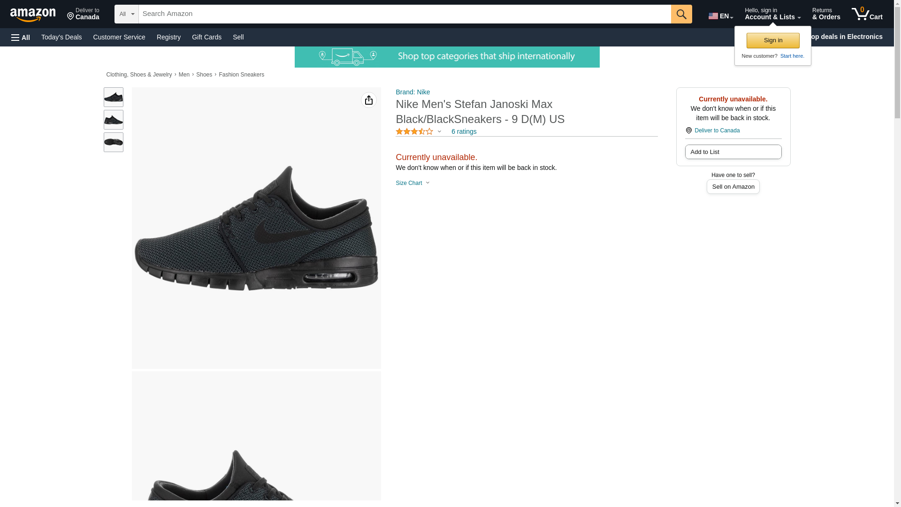
Task: Click the yellow Sign in button
Action: (772, 40)
